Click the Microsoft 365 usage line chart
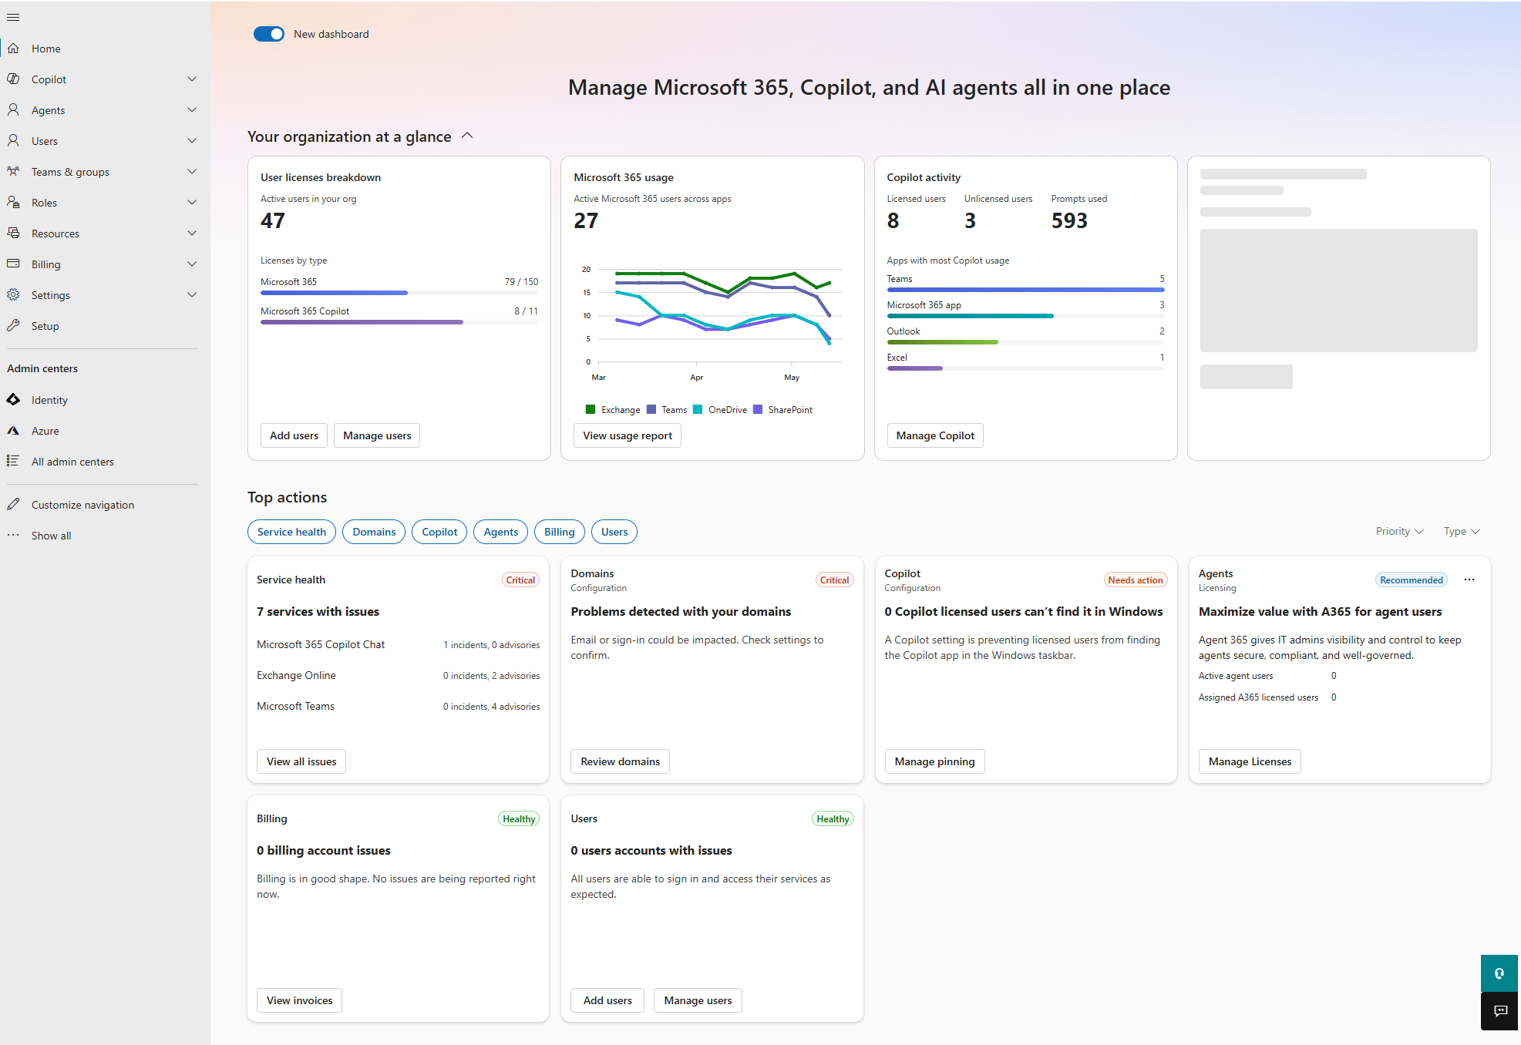 712,324
